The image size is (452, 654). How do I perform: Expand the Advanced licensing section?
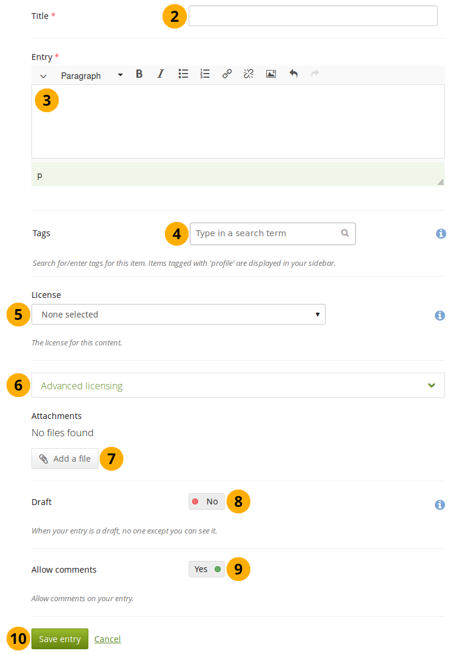pos(237,386)
